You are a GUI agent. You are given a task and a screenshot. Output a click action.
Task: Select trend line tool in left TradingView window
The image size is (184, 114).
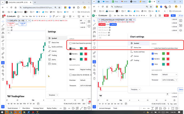(x=3, y=25)
